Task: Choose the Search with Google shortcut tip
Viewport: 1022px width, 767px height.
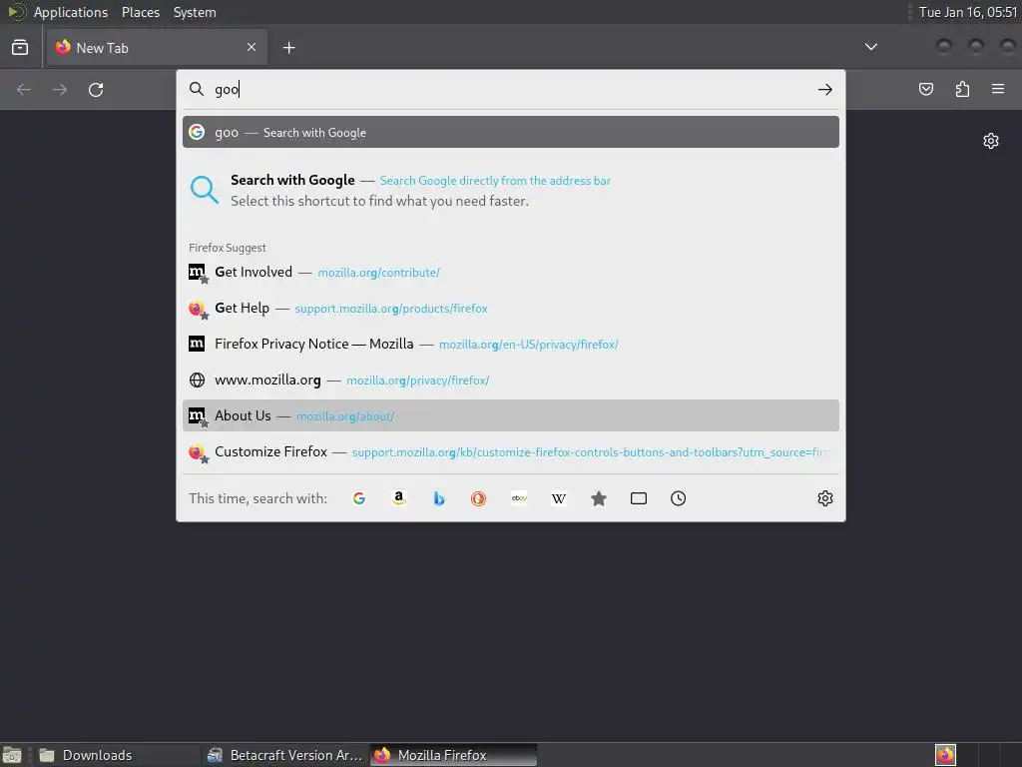Action: (x=511, y=191)
